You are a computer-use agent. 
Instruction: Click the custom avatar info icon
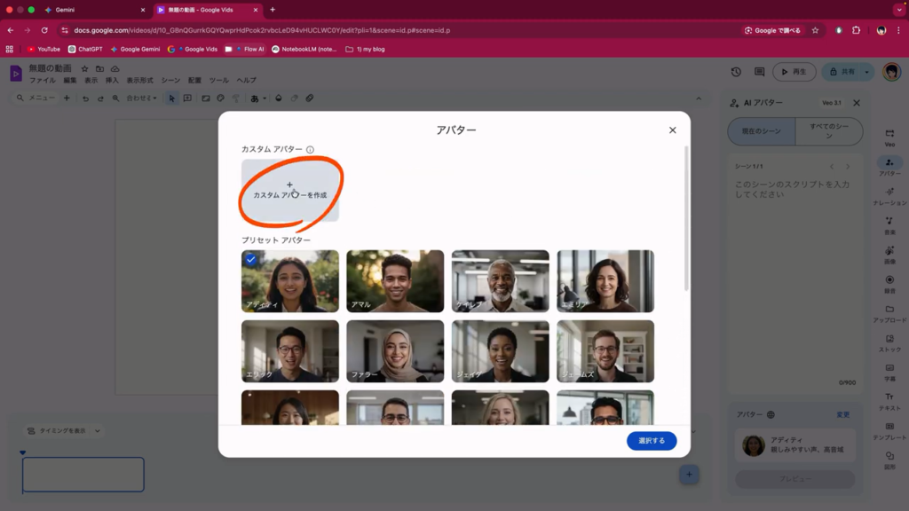(310, 150)
